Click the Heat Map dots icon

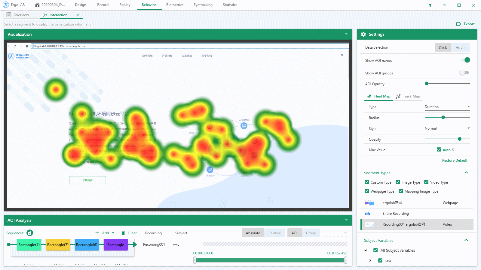[x=369, y=96]
